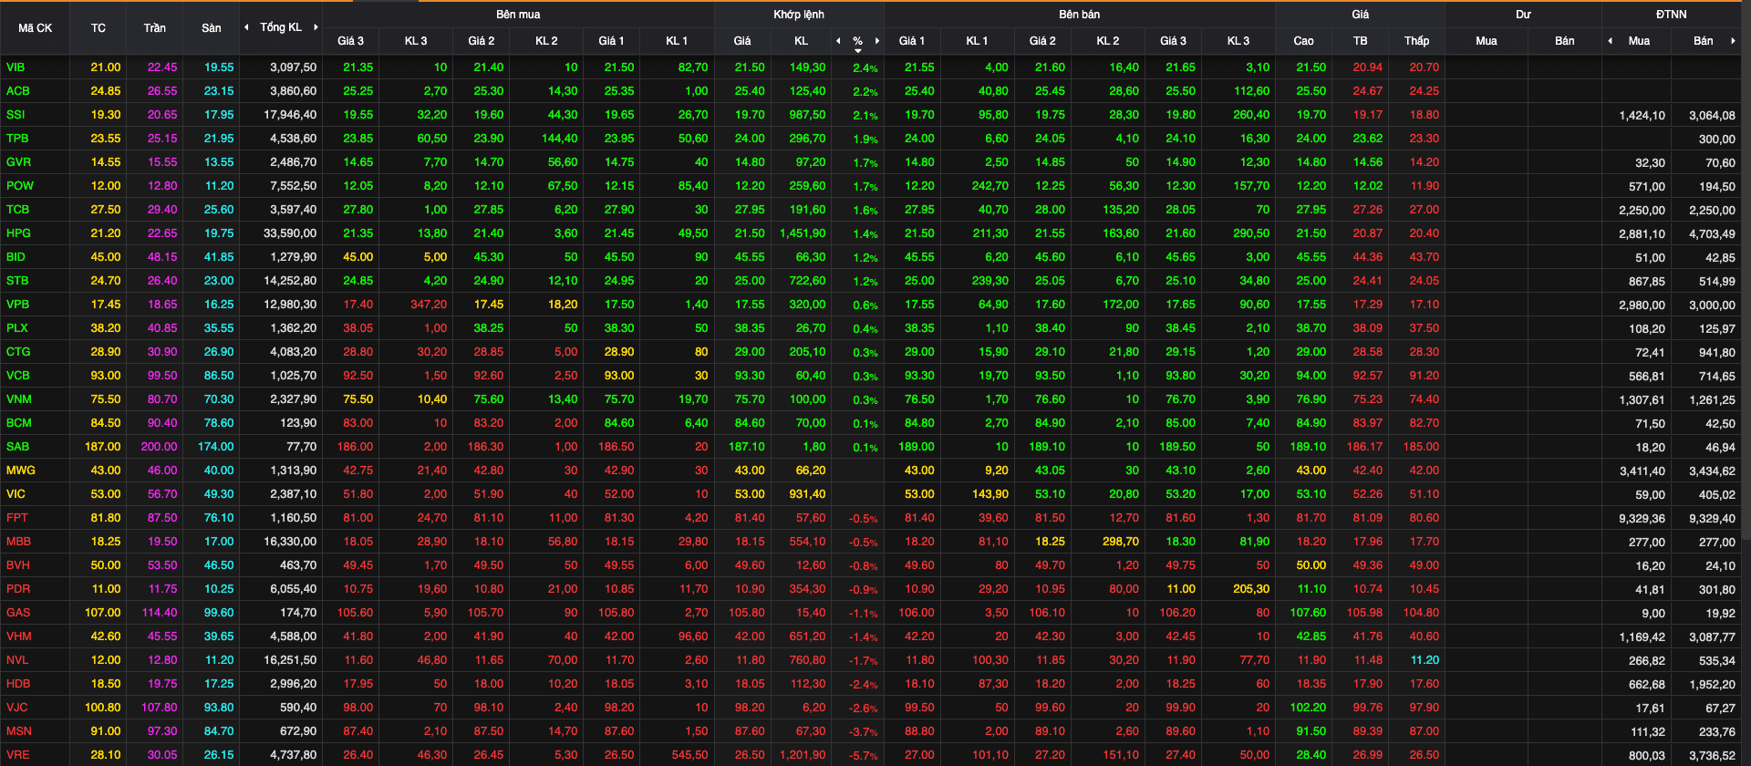Click KL 3 header under Bên bán
The width and height of the screenshot is (1751, 766).
(1238, 41)
